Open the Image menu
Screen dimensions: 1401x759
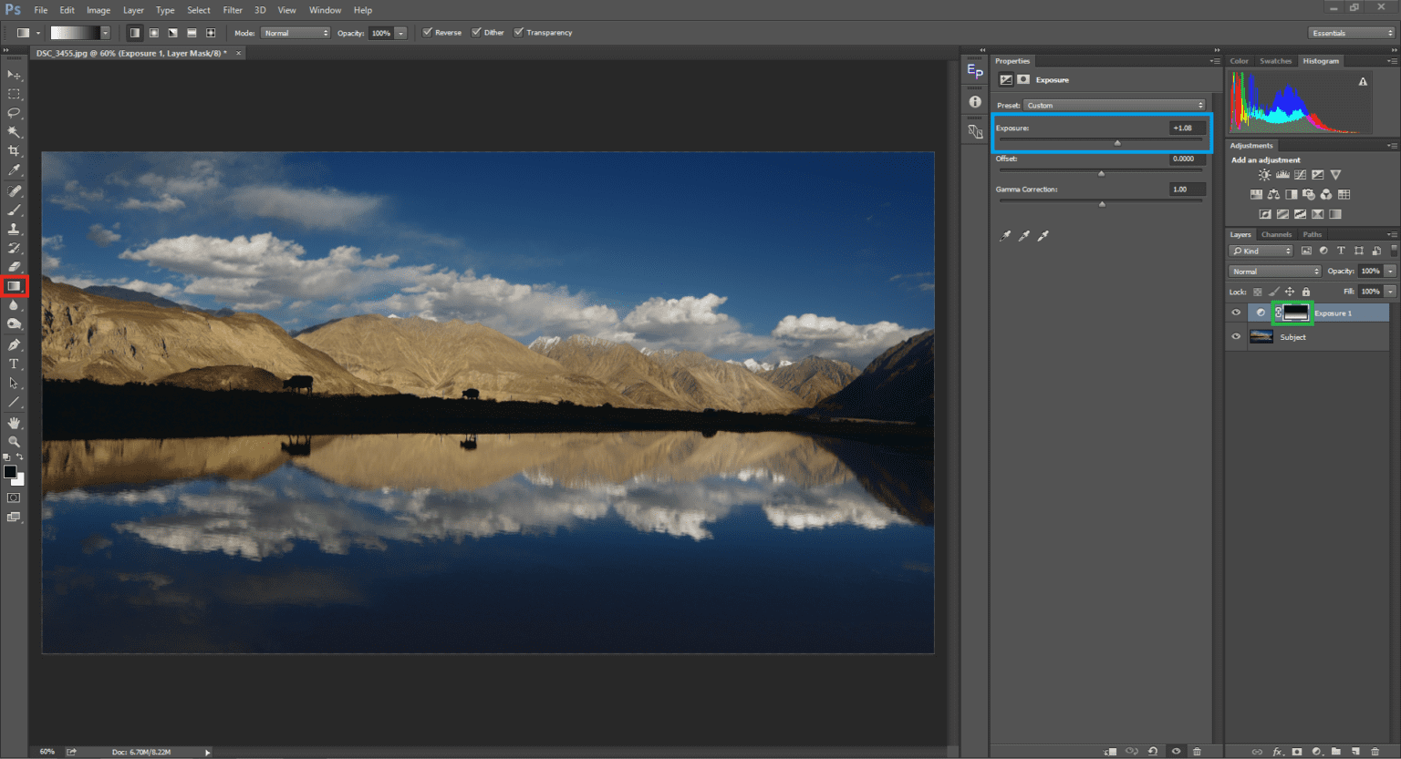pos(99,10)
